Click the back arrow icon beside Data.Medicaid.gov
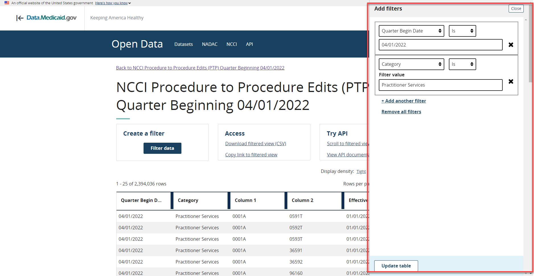Viewport: 534px width, 276px height. (20, 18)
